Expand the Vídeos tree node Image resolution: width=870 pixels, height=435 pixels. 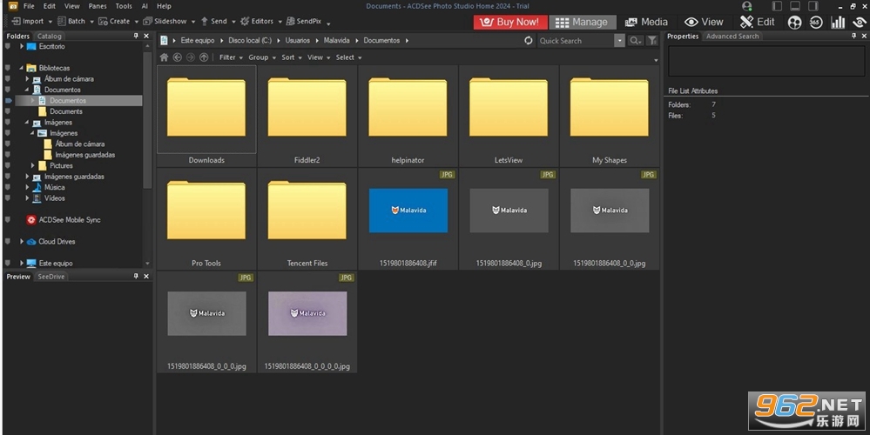point(27,198)
